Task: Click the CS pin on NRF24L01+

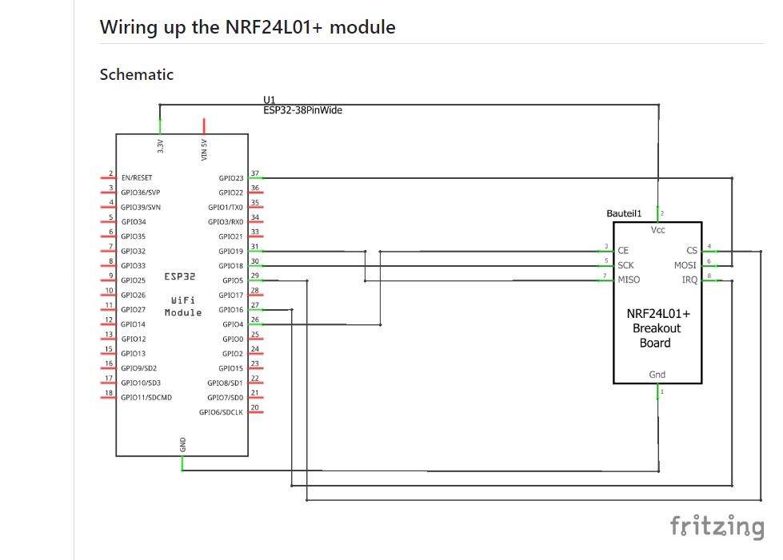Action: [x=692, y=250]
